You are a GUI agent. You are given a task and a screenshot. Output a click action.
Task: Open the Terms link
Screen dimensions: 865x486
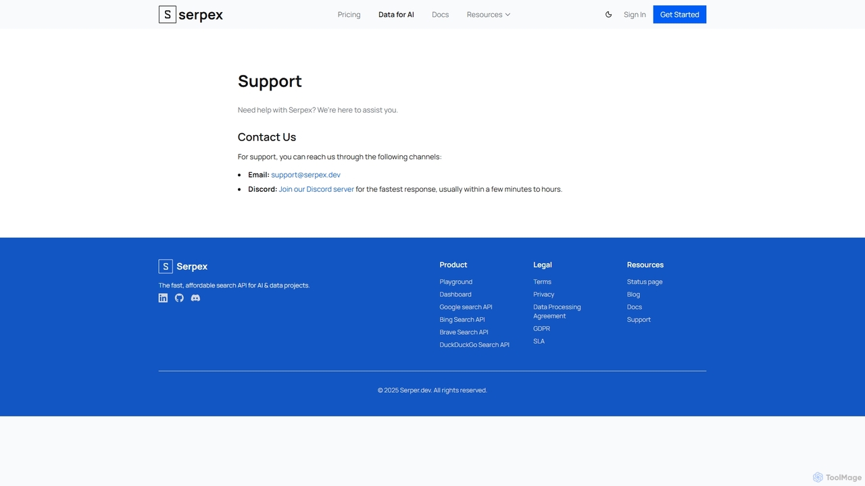coord(542,282)
